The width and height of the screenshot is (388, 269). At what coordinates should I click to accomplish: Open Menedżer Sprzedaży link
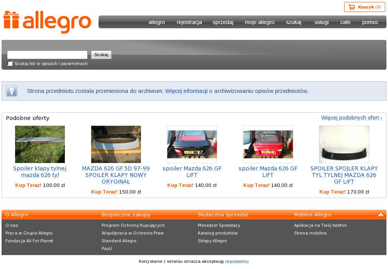click(219, 225)
